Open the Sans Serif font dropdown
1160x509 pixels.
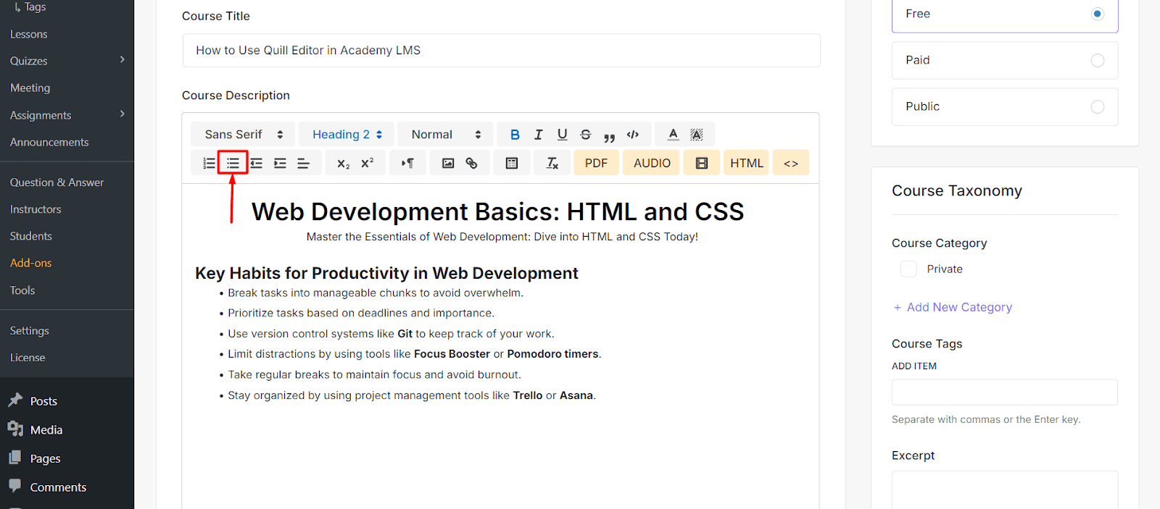(x=243, y=135)
